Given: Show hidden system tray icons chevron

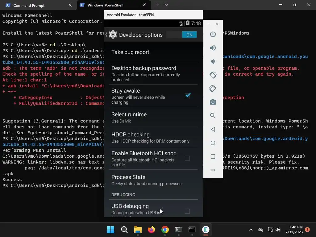Looking at the screenshot, I should (x=251, y=230).
